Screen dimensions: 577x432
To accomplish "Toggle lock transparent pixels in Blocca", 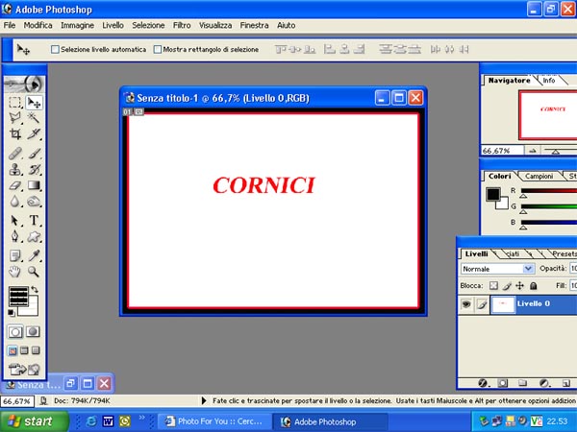I will [x=493, y=285].
